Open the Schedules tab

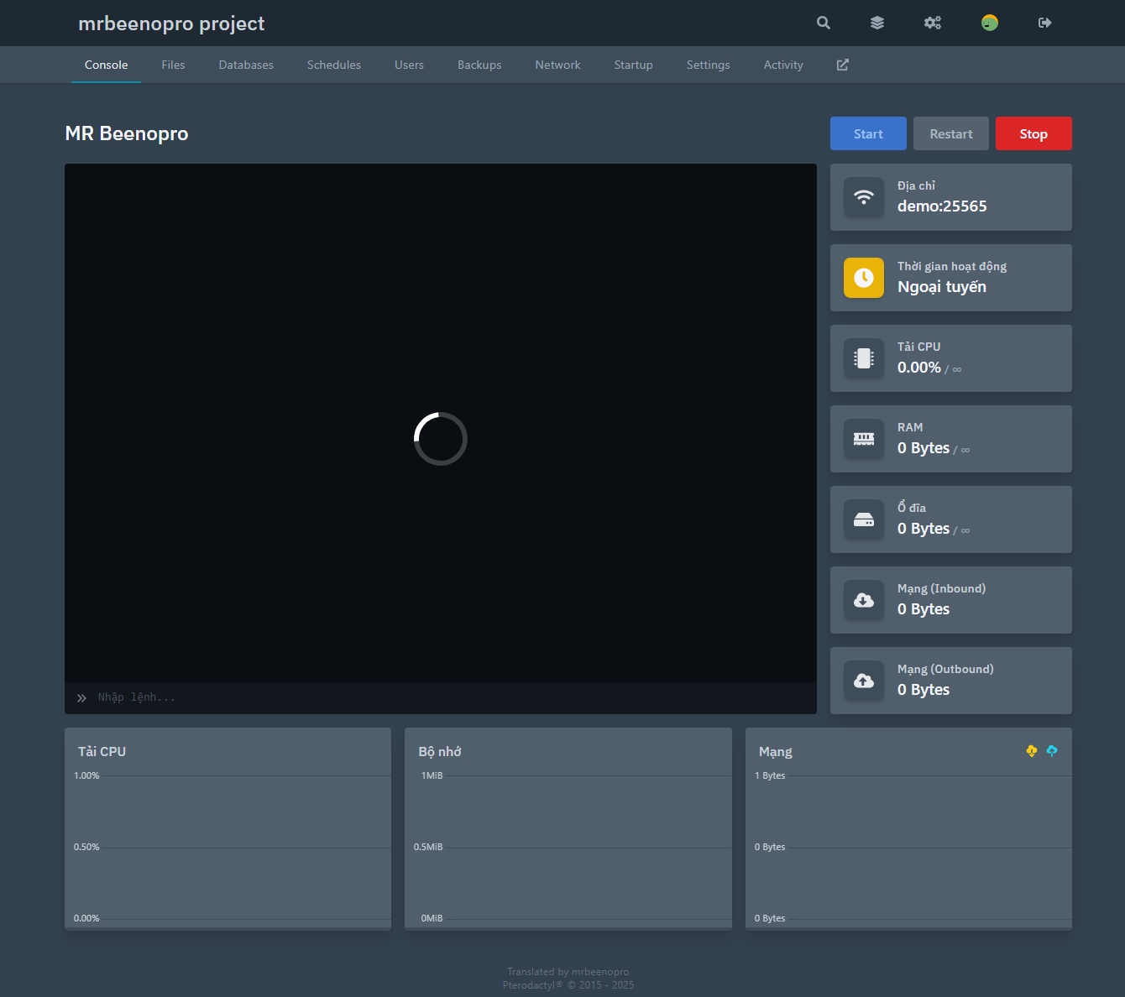pyautogui.click(x=333, y=65)
